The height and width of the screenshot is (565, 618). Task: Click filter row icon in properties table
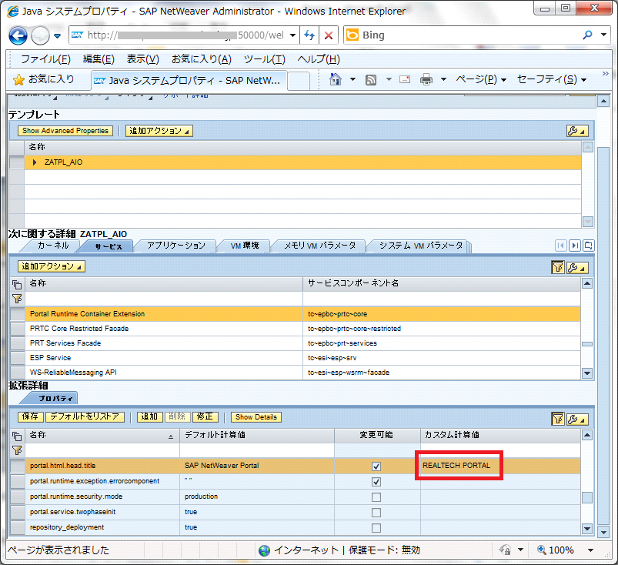point(17,450)
